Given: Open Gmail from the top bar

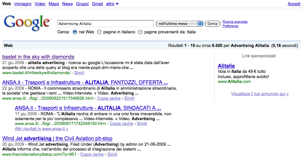Looking at the screenshot, I should pos(98,4).
